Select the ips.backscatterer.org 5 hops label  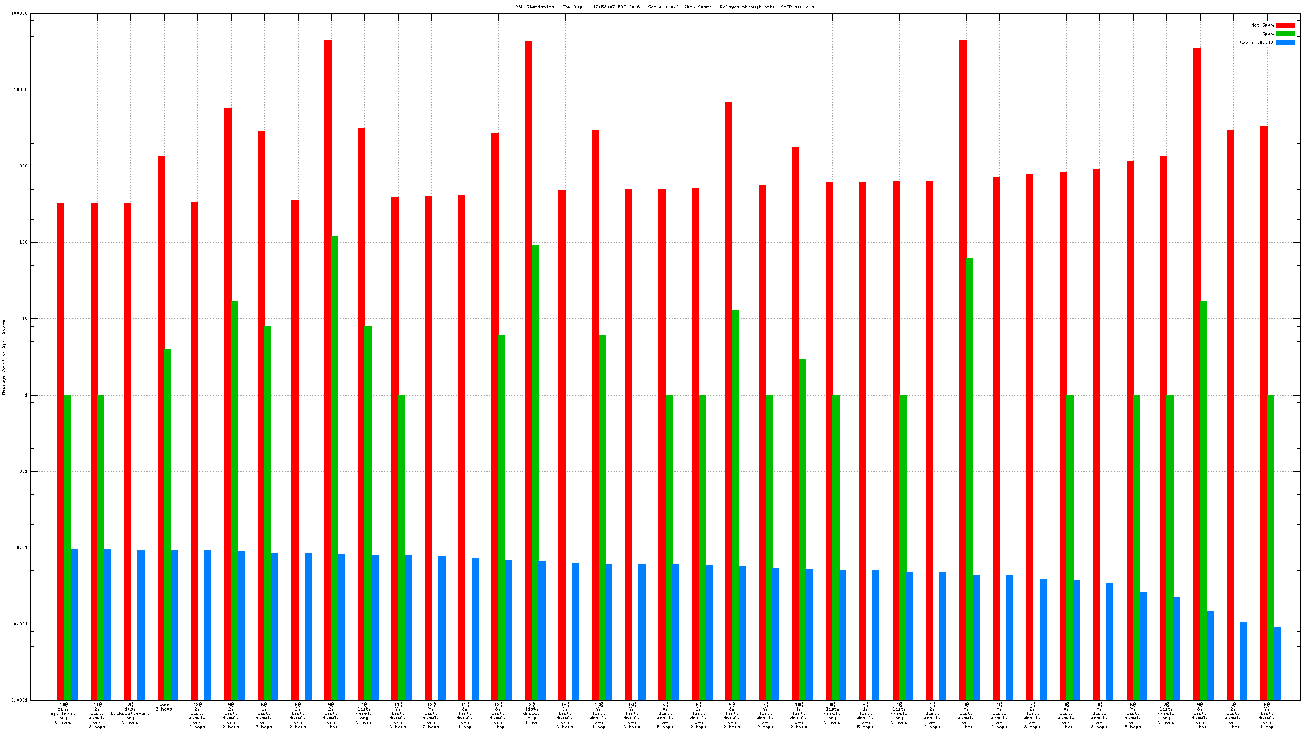pyautogui.click(x=130, y=713)
